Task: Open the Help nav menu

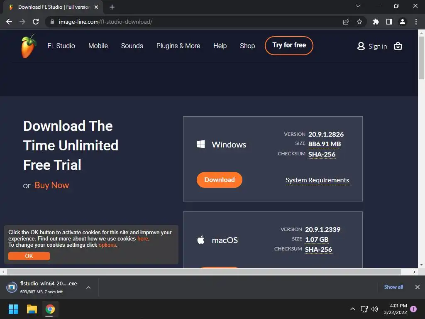Action: tap(220, 46)
